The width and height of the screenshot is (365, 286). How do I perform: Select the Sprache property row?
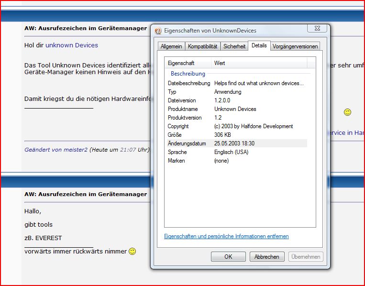[236, 152]
